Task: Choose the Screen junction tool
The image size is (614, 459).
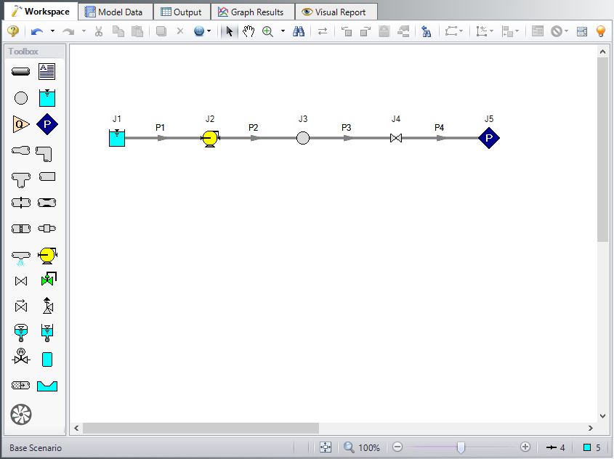Action: (x=21, y=229)
